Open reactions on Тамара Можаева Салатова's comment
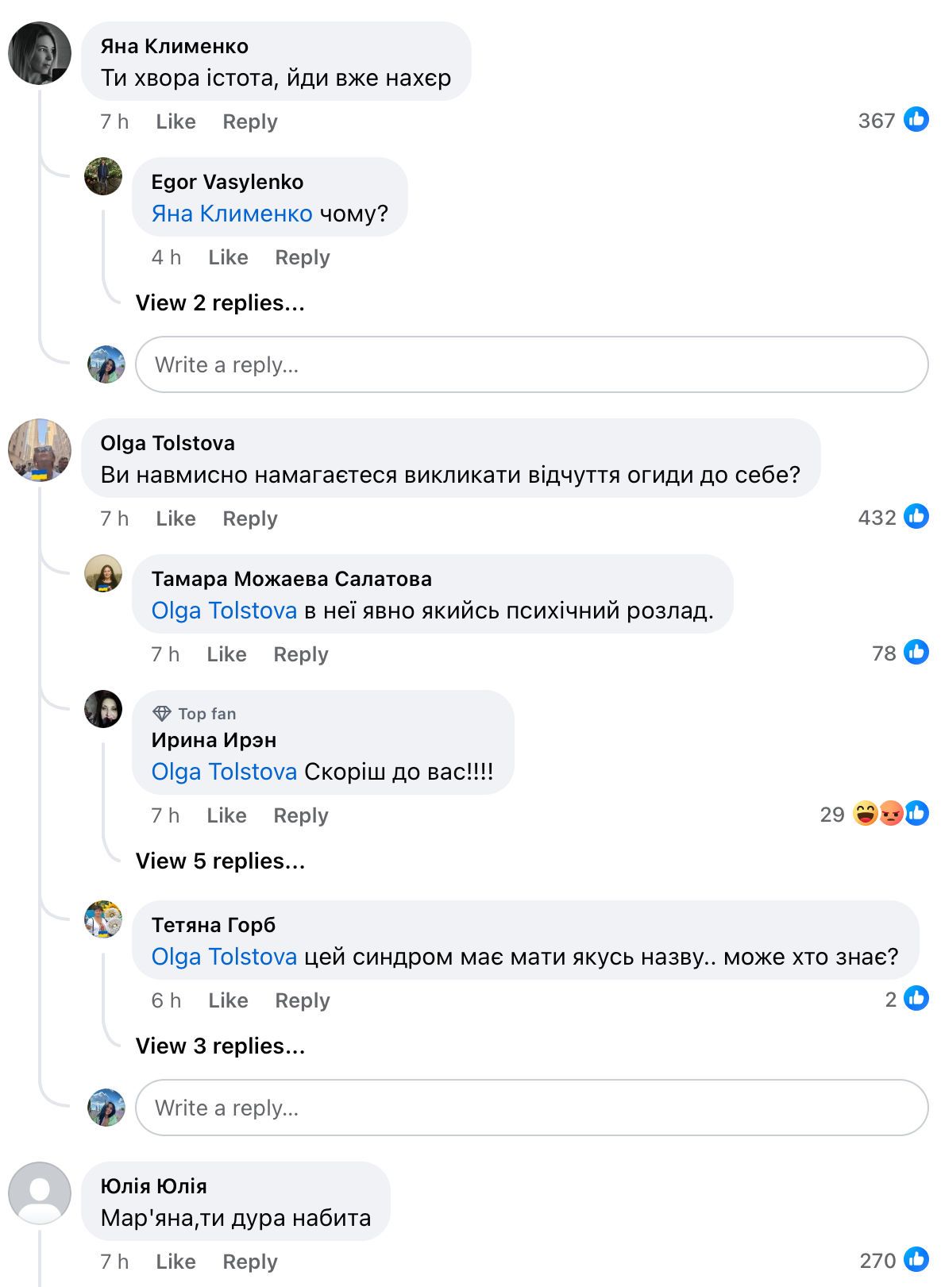 [x=916, y=653]
